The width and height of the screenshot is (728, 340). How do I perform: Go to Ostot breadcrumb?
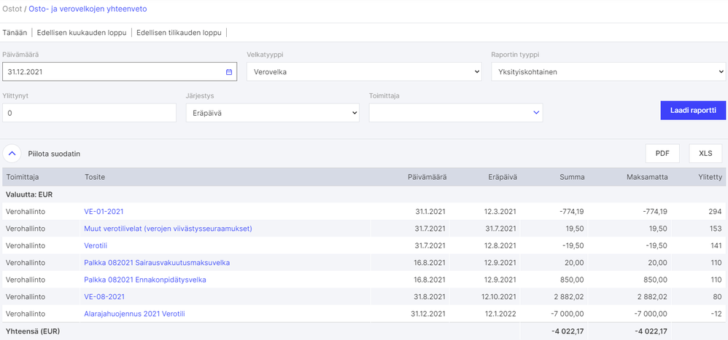click(12, 9)
